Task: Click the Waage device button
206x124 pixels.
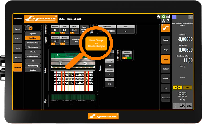Action: click(166, 50)
